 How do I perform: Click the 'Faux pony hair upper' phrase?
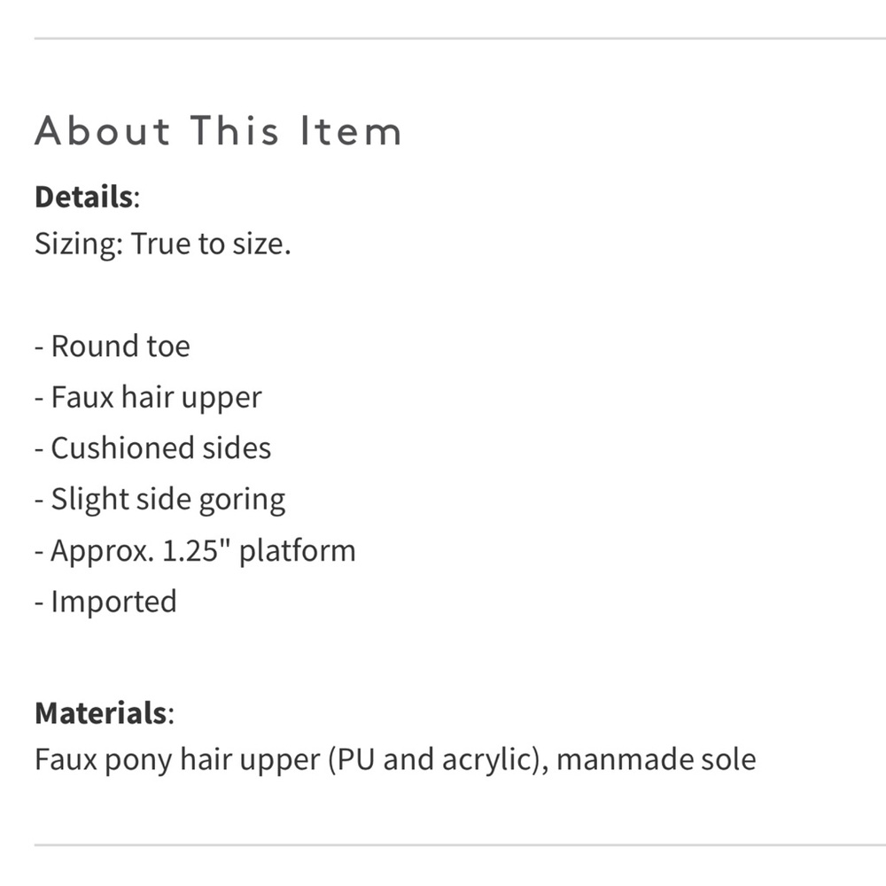[x=177, y=760]
